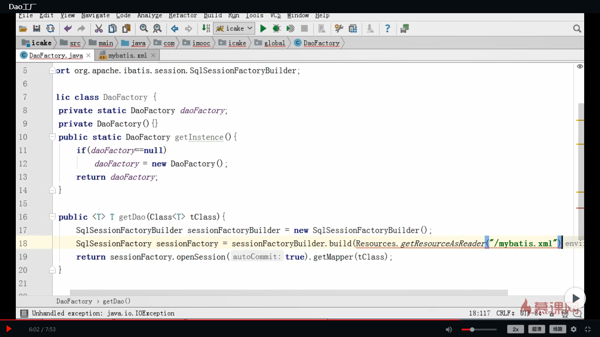
Task: Click the 18:117 caret position indicator
Action: [479, 313]
